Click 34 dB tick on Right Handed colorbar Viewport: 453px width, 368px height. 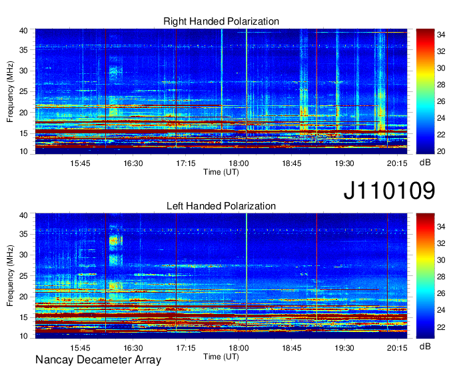(441, 35)
